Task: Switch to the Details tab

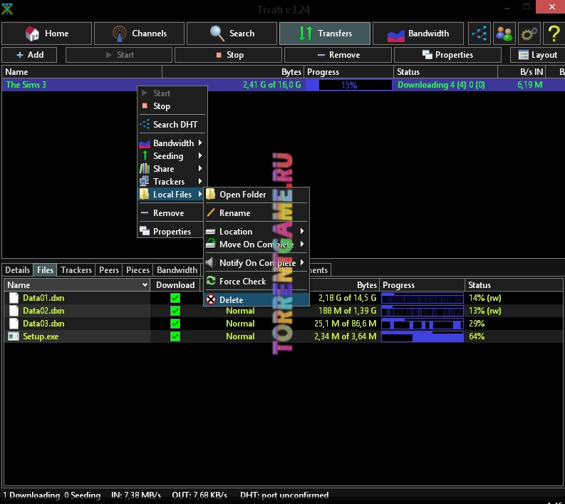Action: click(x=17, y=270)
